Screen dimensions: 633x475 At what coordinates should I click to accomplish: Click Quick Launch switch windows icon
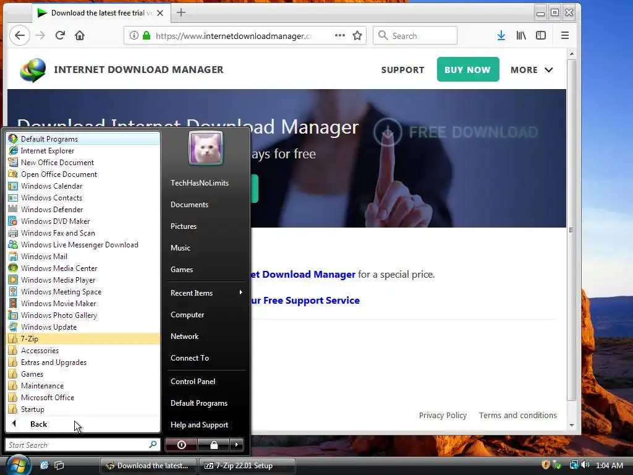[x=59, y=465]
